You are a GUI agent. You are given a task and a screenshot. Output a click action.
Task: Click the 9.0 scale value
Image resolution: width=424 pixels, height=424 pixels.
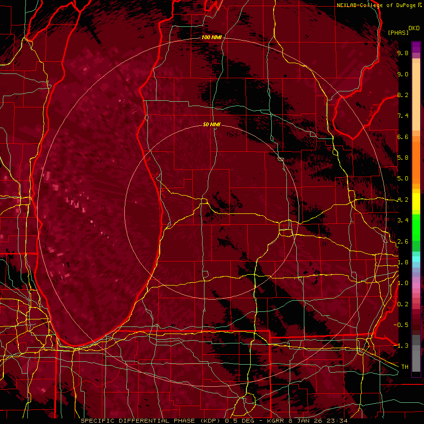point(403,74)
